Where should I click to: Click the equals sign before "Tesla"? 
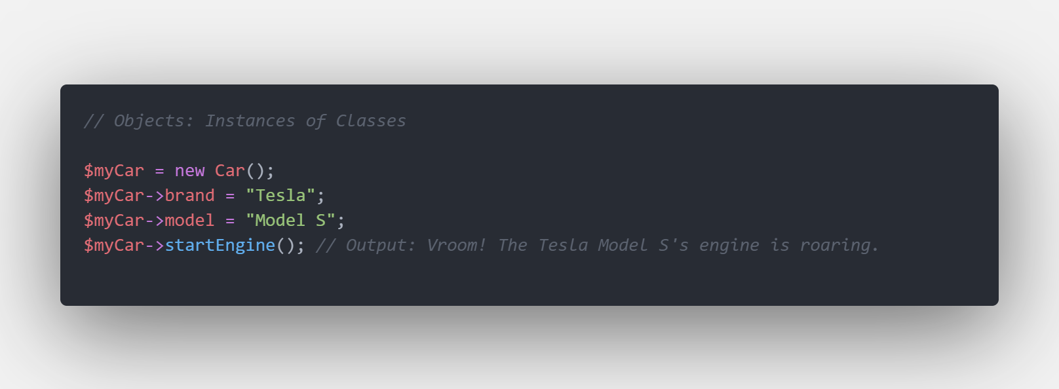[230, 196]
